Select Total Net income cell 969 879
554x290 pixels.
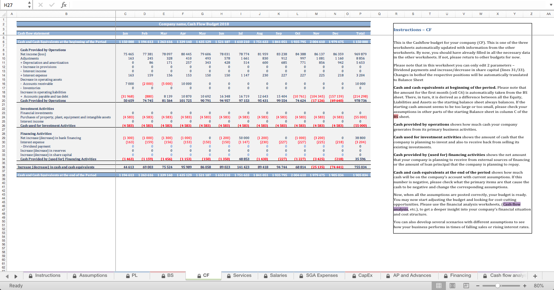360,54
